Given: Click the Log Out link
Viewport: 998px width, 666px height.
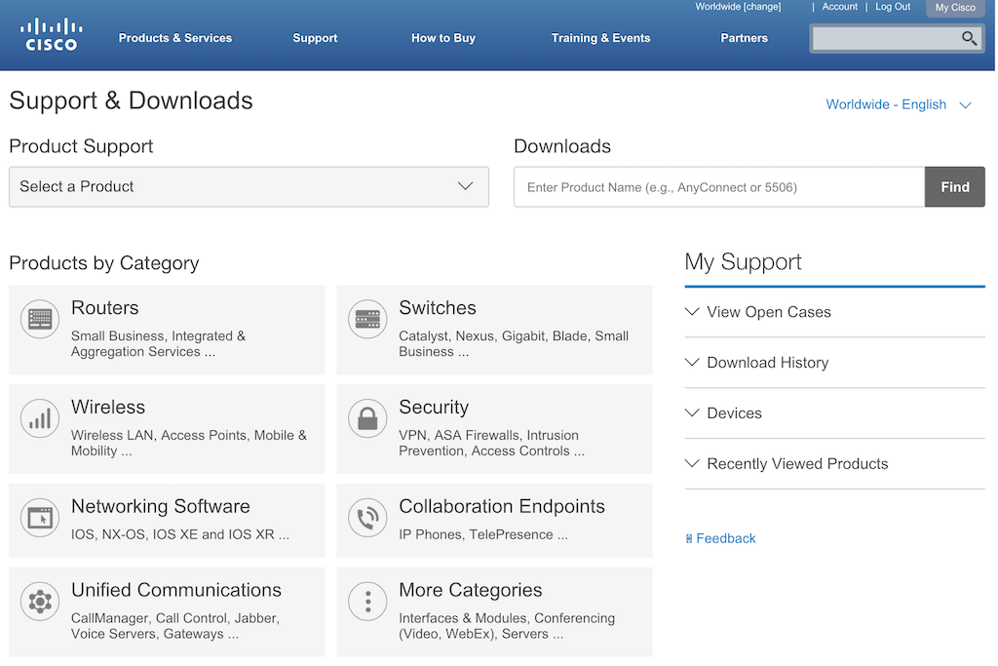Looking at the screenshot, I should (x=893, y=7).
